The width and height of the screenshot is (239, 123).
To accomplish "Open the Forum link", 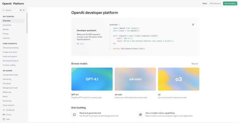I will coord(9,115).
